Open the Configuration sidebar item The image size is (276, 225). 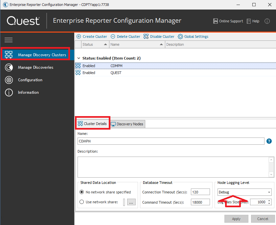30,80
